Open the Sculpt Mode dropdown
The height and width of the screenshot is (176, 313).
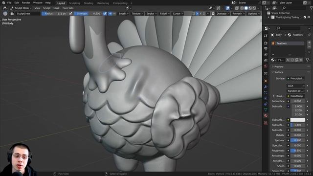(21, 8)
